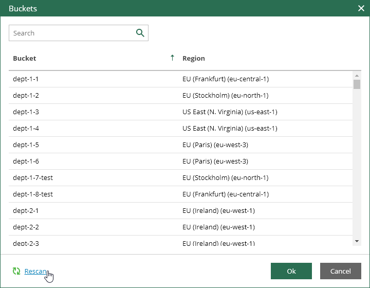370x288 pixels.
Task: Sort by the Region column header
Action: (x=194, y=58)
